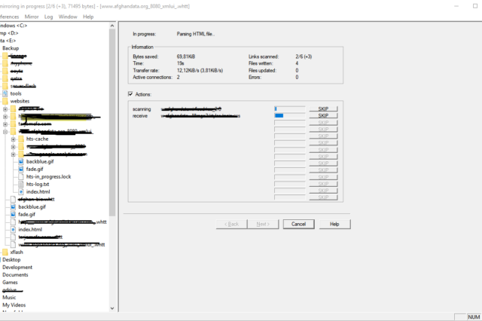Open the Log menu

49,16
